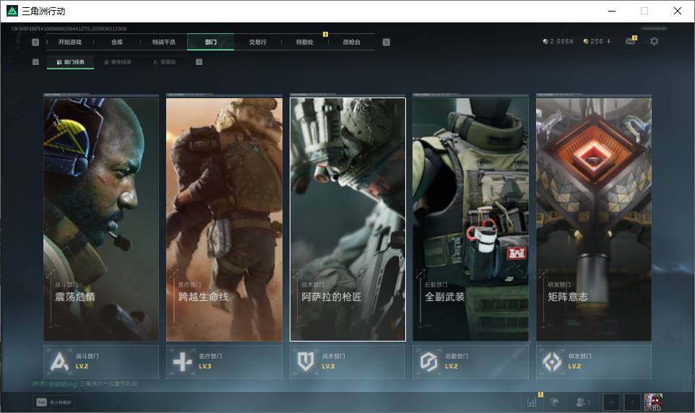Open the player avatar in the bottom right
This screenshot has width=695, height=413.
[x=653, y=402]
